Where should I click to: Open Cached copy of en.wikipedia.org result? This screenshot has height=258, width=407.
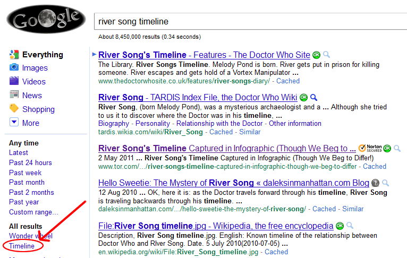tap(276, 252)
